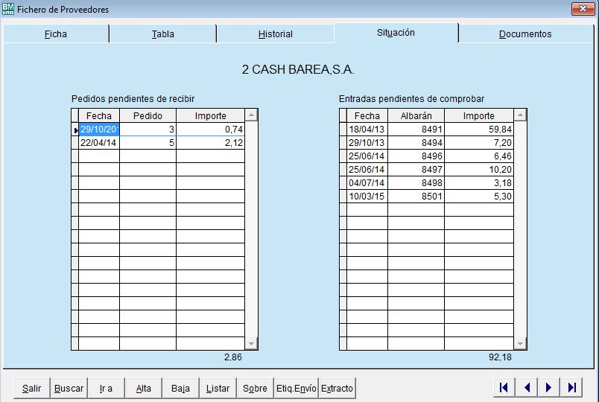
Task: Switch to the Ficha tab
Action: pyautogui.click(x=56, y=34)
